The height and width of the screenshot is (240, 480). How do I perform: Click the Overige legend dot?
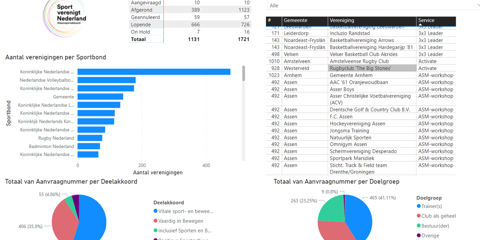pyautogui.click(x=419, y=236)
